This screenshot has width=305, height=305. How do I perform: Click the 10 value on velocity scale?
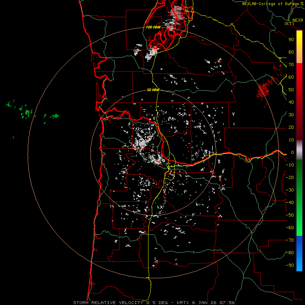(x=291, y=140)
